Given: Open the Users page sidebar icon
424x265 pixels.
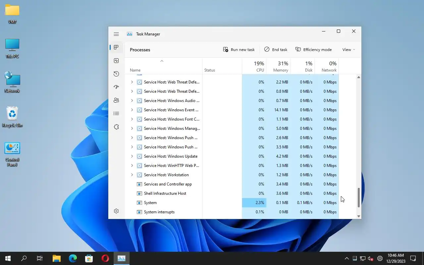Looking at the screenshot, I should coord(116,100).
